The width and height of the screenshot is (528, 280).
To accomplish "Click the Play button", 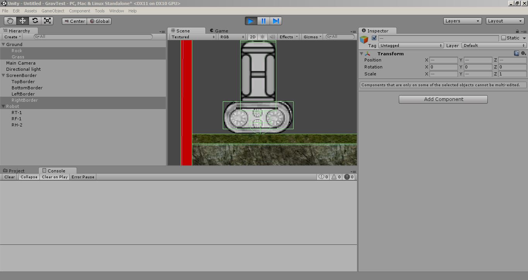I will click(x=251, y=20).
